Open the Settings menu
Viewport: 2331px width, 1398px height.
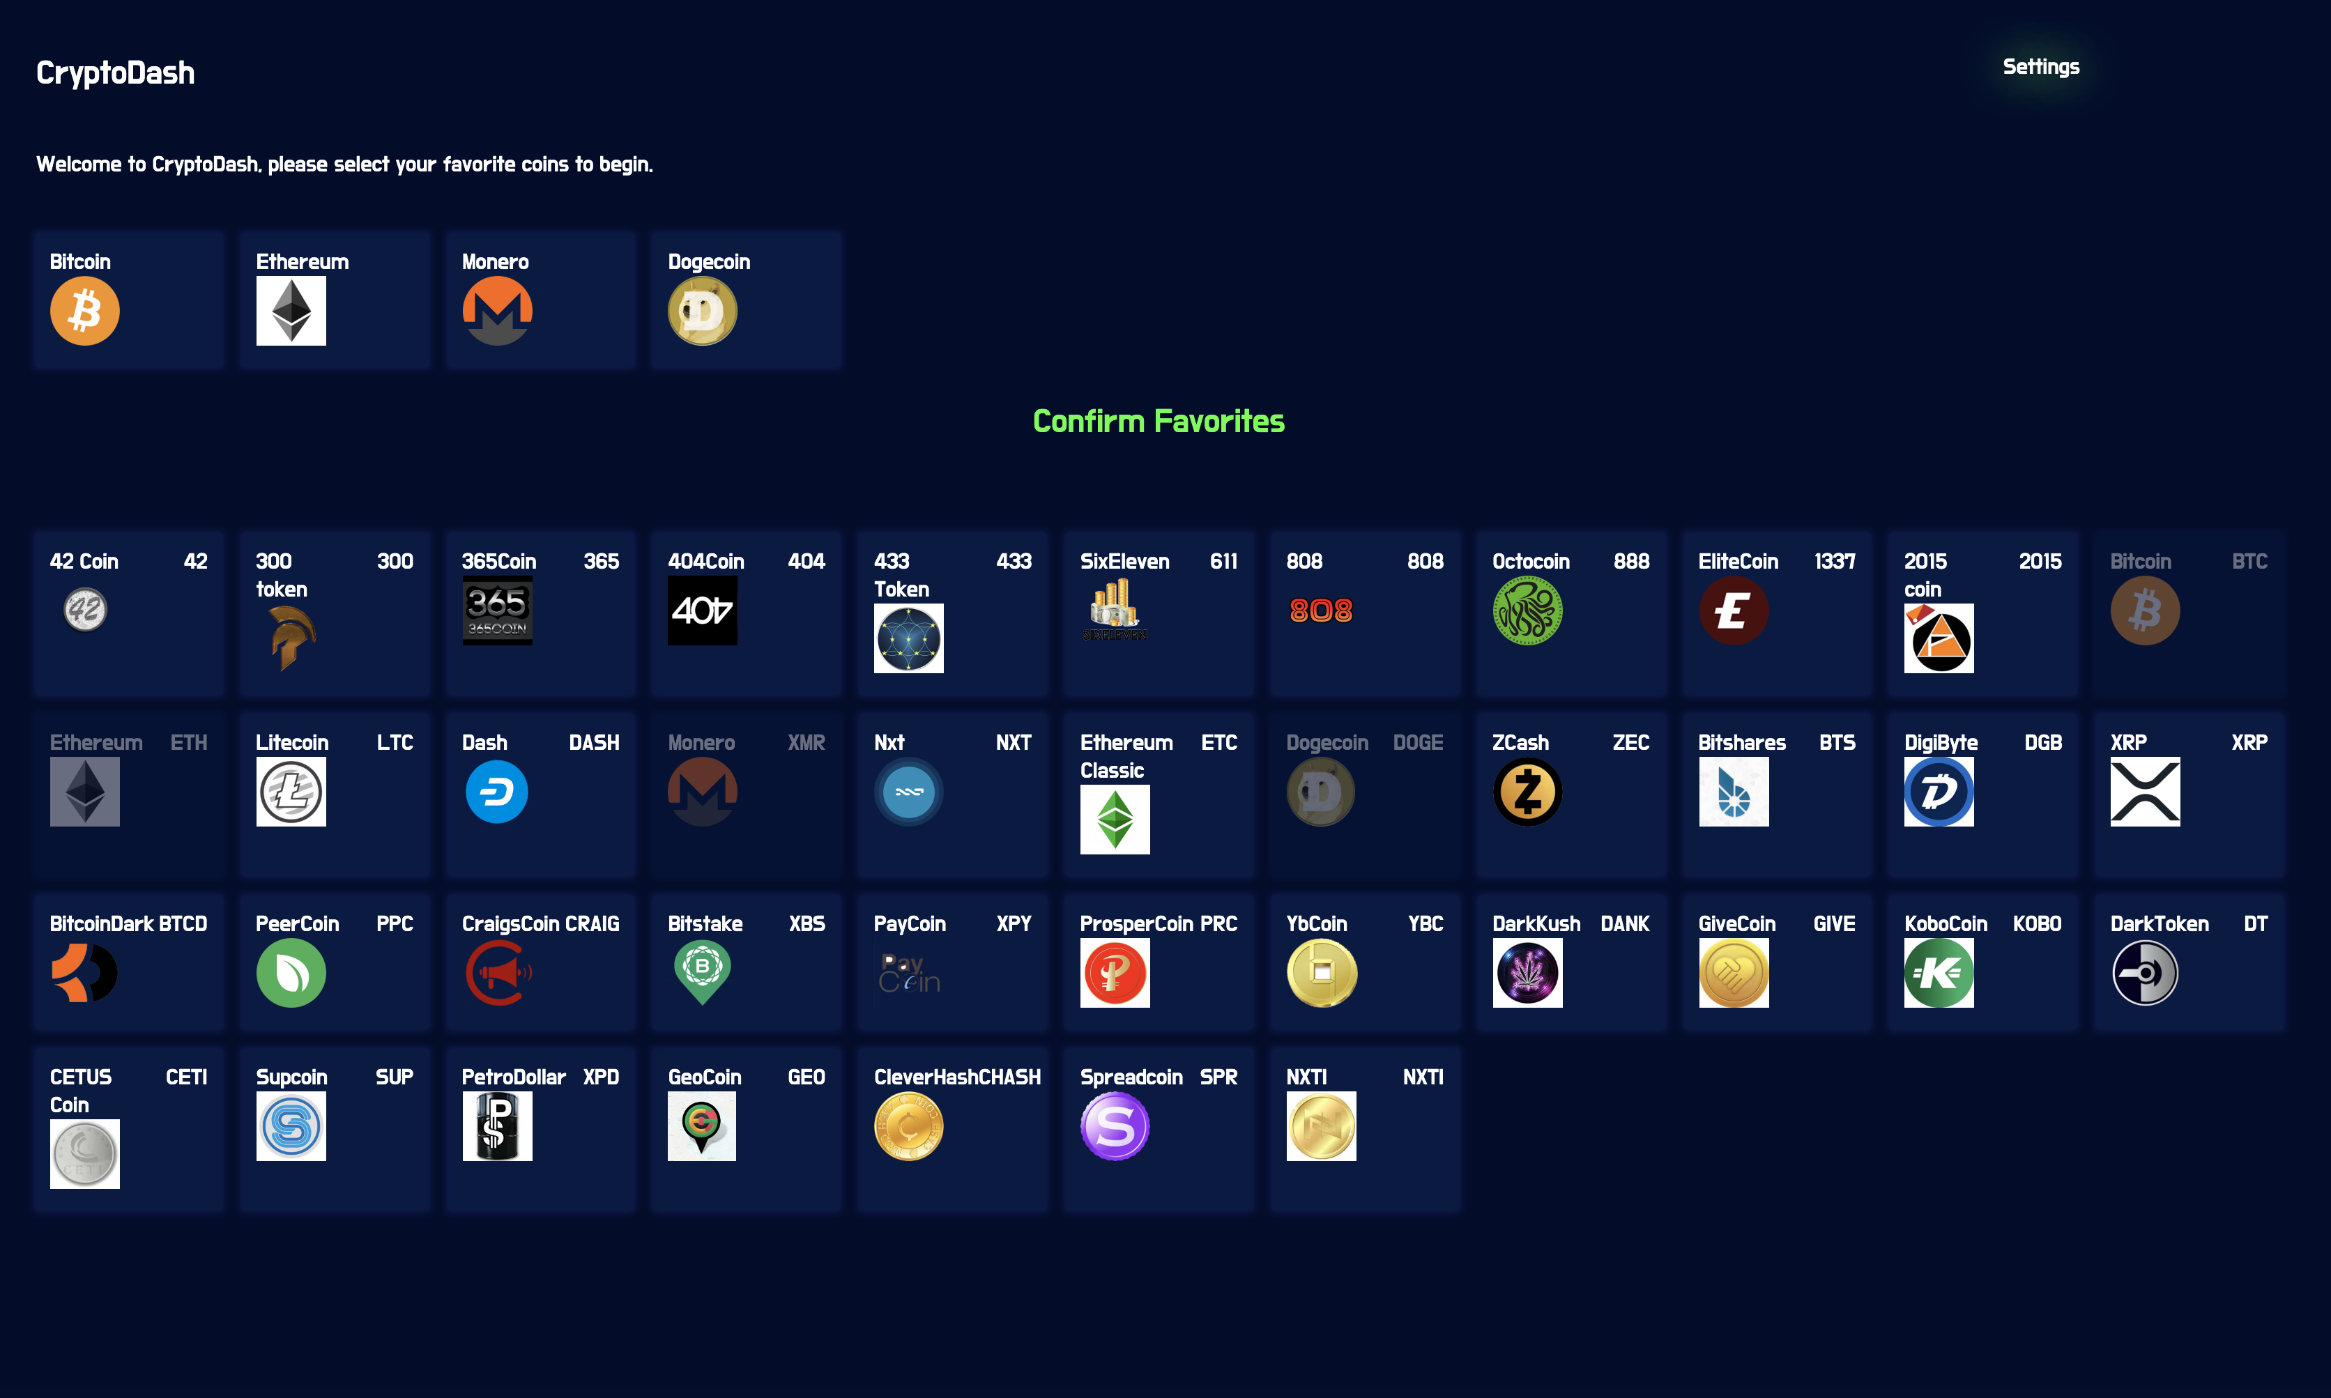[x=2041, y=66]
